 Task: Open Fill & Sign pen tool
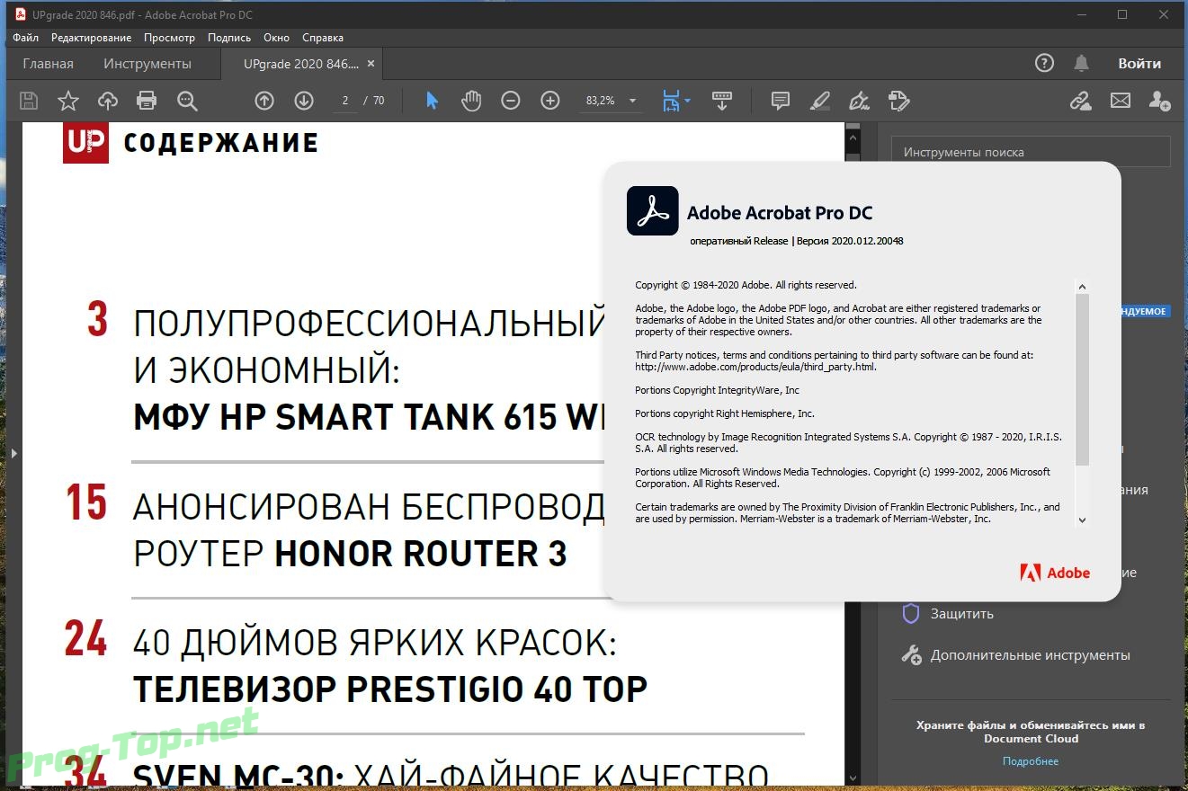[859, 101]
